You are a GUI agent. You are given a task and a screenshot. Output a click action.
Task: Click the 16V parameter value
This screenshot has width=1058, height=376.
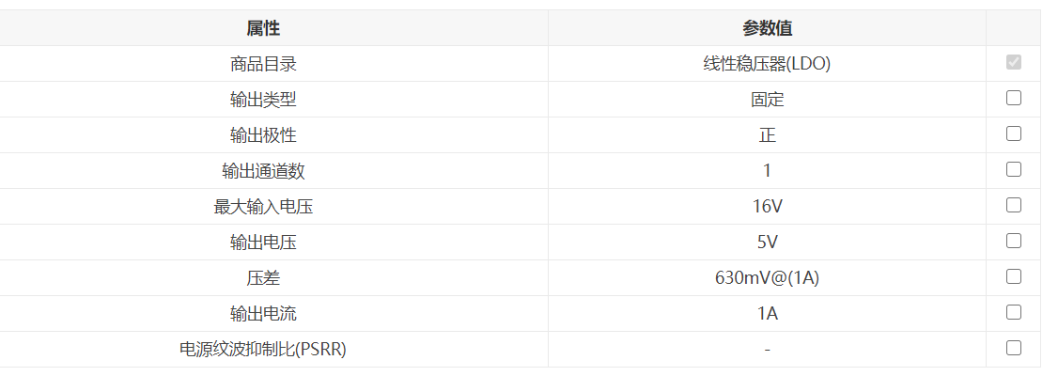point(767,207)
